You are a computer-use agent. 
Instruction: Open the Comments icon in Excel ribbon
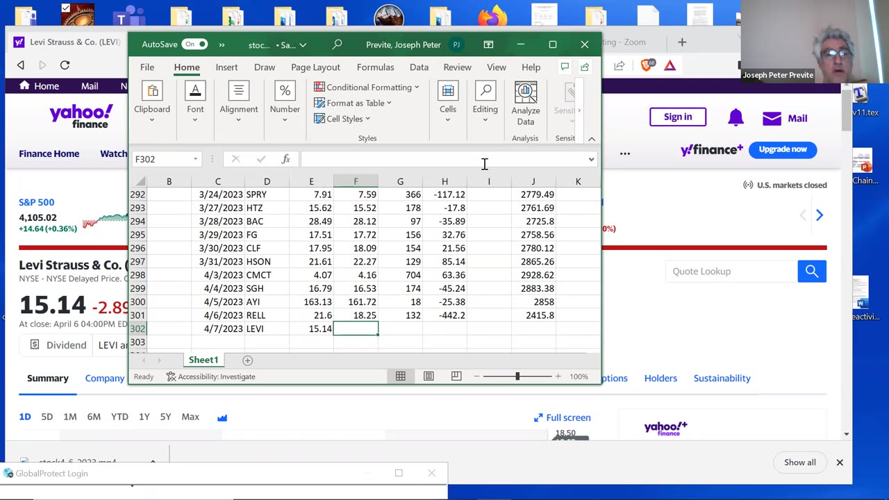pyautogui.click(x=565, y=67)
